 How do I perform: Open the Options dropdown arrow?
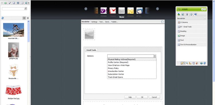point(155,56)
